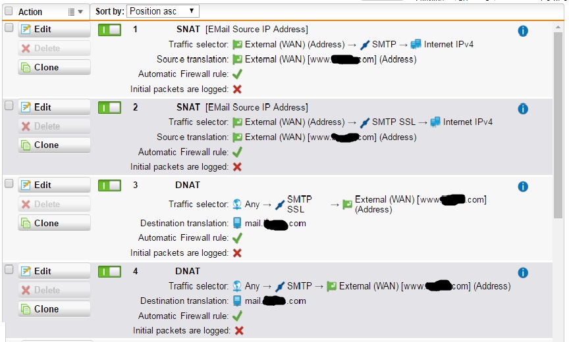
Task: Tick the checkbox for rule 2
Action: coord(9,105)
